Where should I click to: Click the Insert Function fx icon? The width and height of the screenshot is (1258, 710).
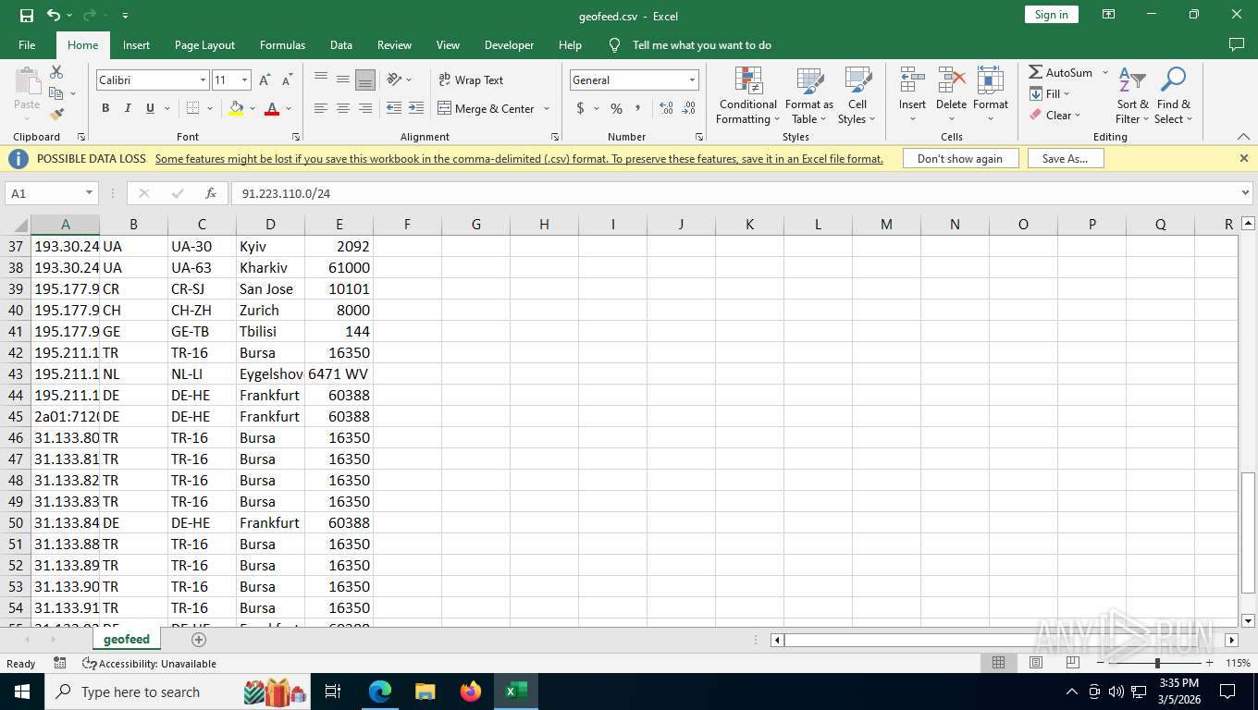tap(211, 193)
